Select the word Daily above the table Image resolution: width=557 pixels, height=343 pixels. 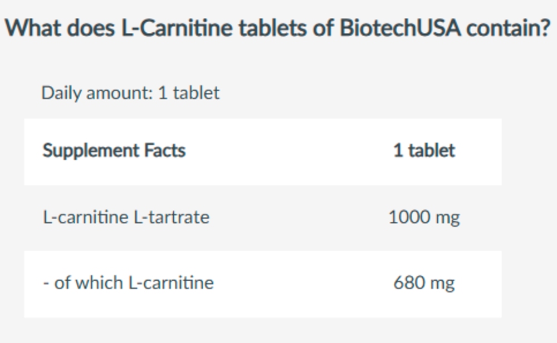(61, 93)
